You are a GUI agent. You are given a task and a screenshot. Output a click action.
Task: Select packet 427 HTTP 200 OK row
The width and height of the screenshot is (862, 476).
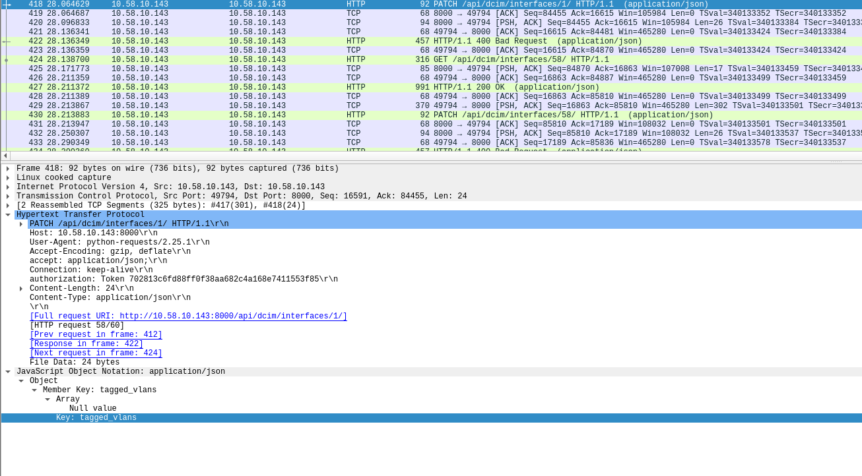click(x=431, y=88)
